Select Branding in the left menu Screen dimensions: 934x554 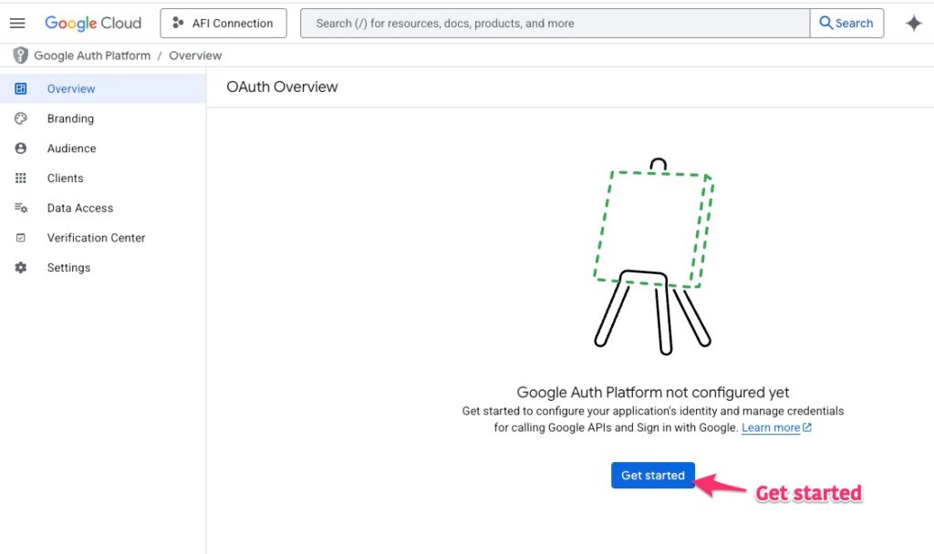[70, 118]
